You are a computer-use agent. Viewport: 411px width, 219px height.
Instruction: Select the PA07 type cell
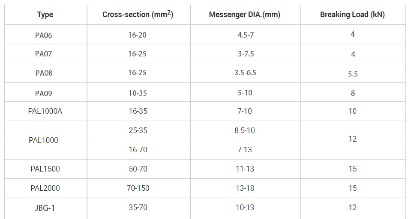[45, 53]
